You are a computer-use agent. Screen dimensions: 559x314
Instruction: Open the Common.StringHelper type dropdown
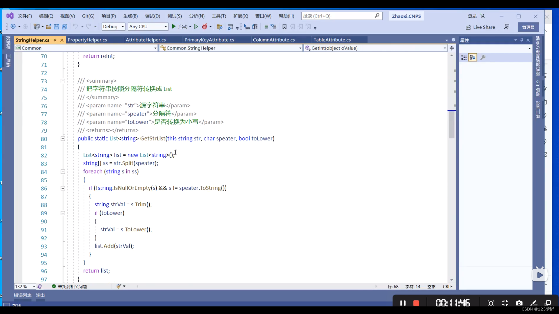[231, 48]
